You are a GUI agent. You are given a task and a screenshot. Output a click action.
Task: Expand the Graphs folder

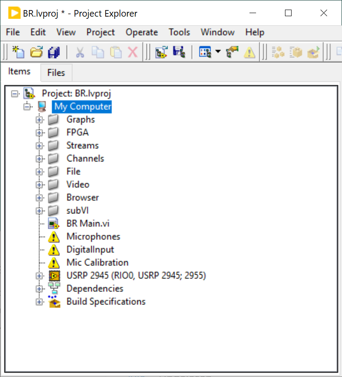(39, 120)
